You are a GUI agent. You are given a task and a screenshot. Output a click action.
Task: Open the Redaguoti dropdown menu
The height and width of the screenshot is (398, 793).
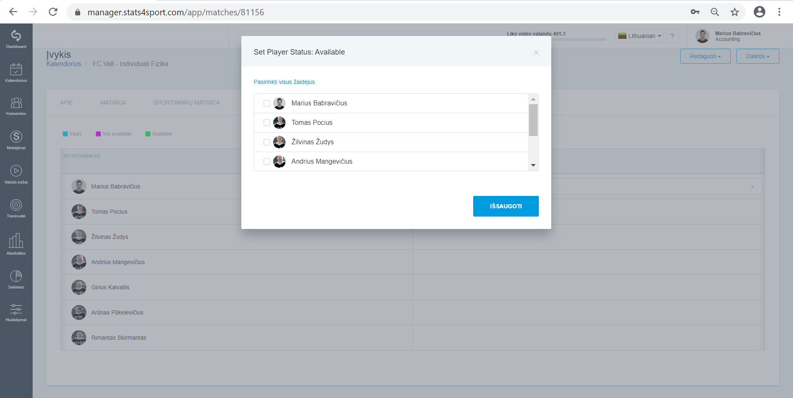tap(705, 56)
